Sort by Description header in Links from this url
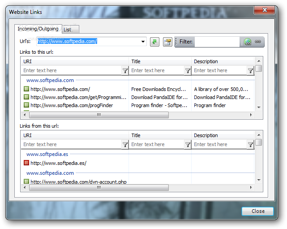 [223, 135]
